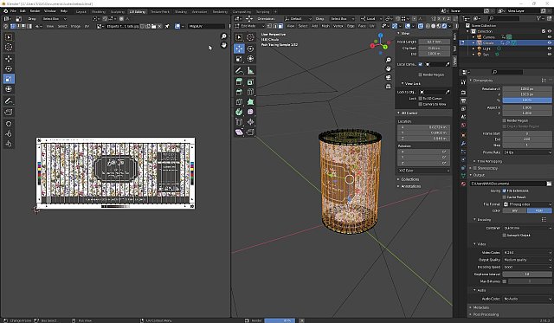
Task: Click the UV editor zoom magnifier icon
Action: [223, 36]
